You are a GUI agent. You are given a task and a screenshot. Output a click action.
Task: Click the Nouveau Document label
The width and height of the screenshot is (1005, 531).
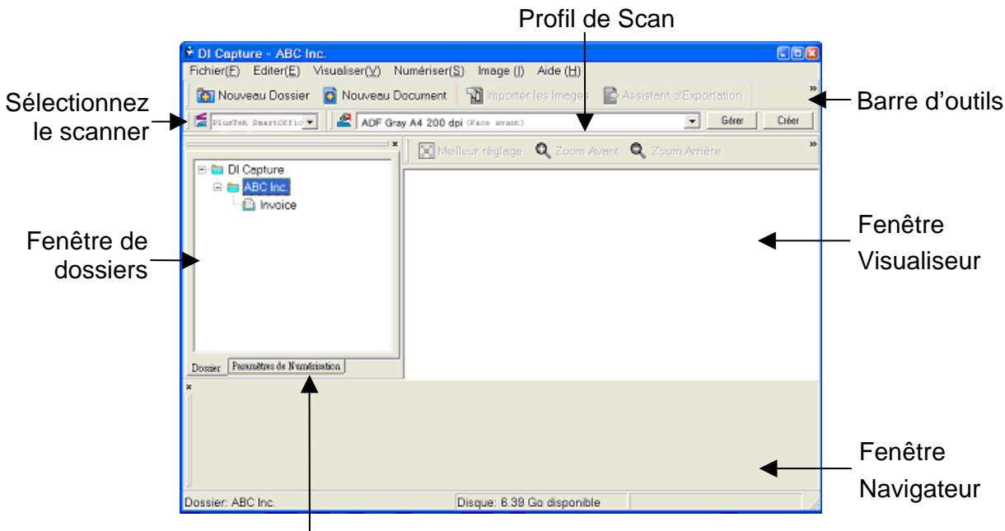click(394, 95)
